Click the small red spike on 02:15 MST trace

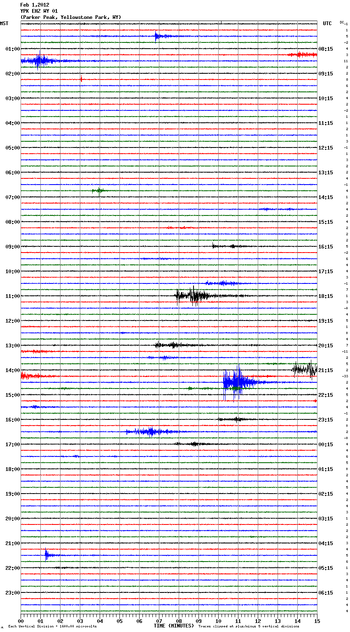tap(81, 79)
